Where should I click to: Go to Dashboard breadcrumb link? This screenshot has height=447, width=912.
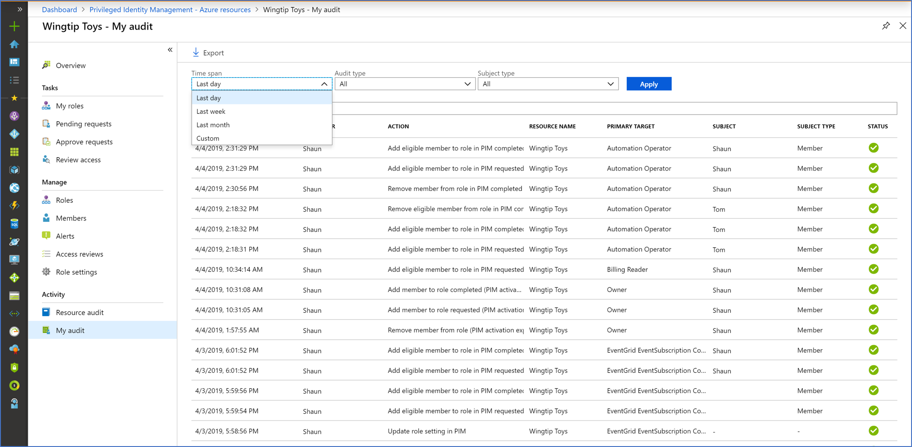tap(60, 10)
